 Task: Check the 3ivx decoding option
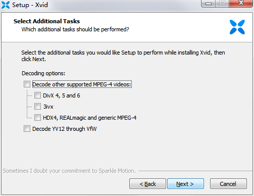37,107
